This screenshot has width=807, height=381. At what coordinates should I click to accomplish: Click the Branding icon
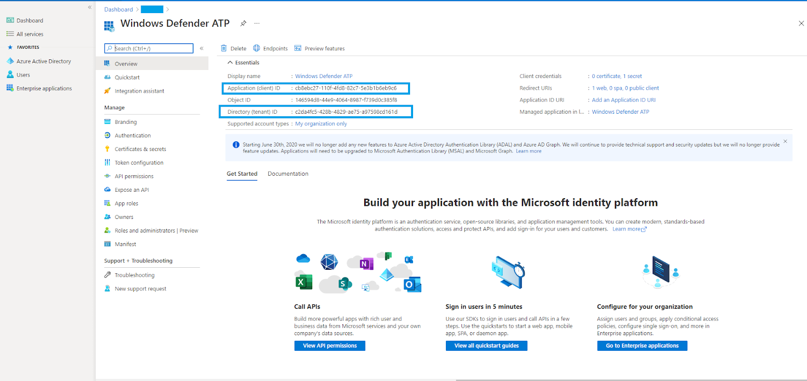pos(107,122)
